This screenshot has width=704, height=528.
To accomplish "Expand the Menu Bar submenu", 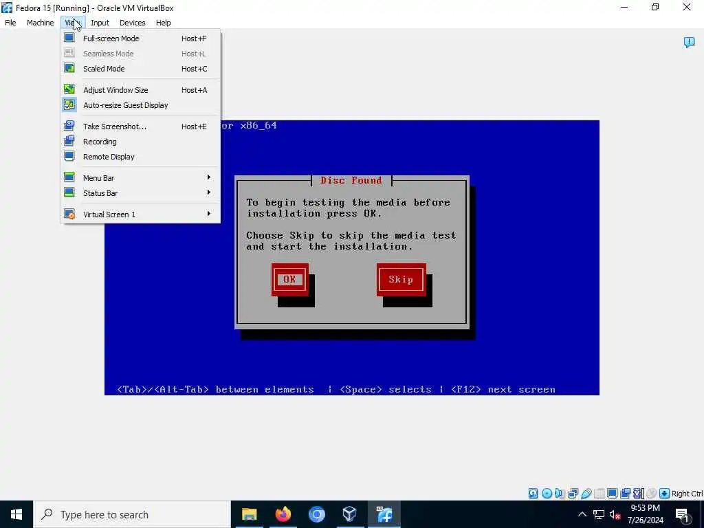I will [x=140, y=178].
